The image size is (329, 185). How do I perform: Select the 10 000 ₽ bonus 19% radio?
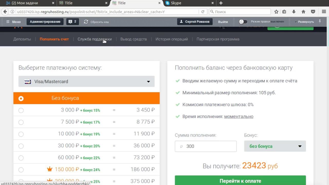(x=21, y=134)
